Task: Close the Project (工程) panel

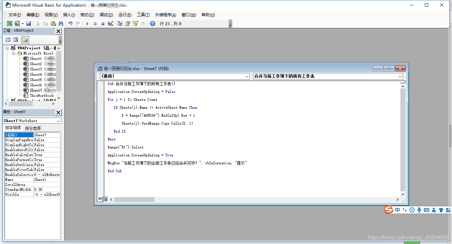Action: (58, 31)
